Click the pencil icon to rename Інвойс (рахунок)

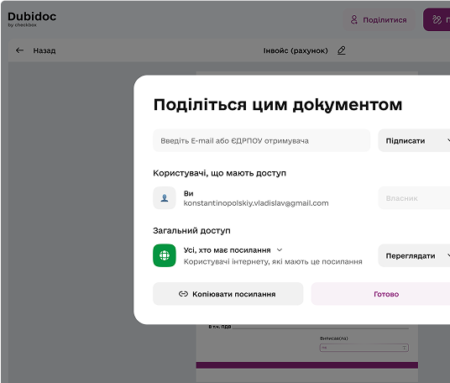tap(341, 50)
